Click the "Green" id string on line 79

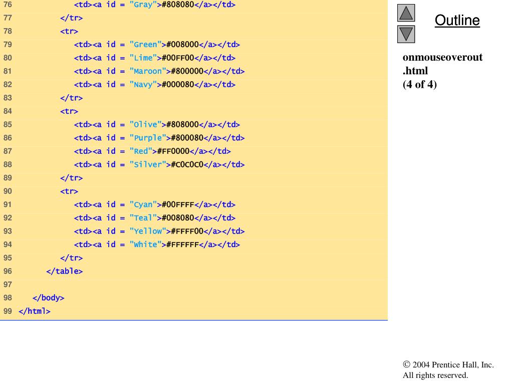[146, 45]
